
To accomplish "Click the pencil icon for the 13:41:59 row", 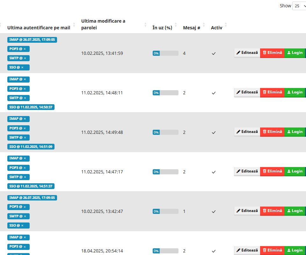I will click(238, 53).
